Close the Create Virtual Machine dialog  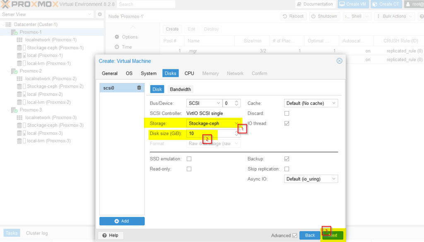pyautogui.click(x=340, y=61)
